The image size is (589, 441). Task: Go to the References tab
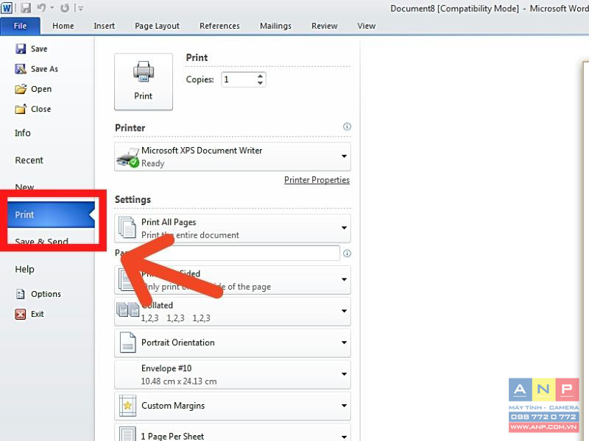[x=219, y=26]
